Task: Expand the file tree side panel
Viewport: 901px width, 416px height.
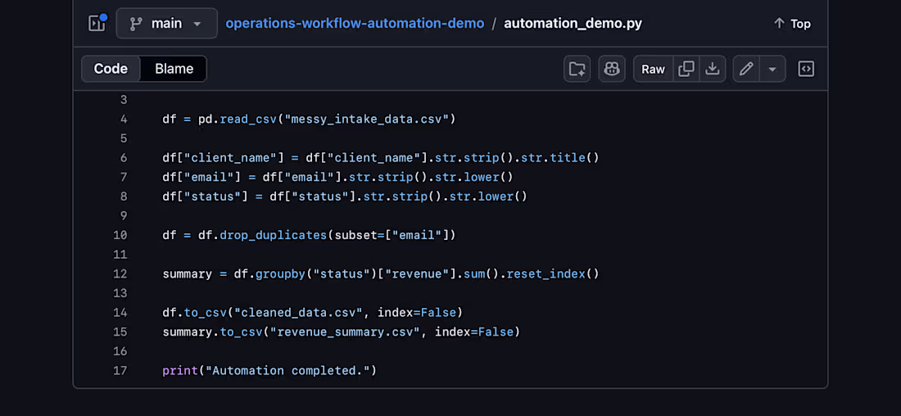Action: (97, 23)
